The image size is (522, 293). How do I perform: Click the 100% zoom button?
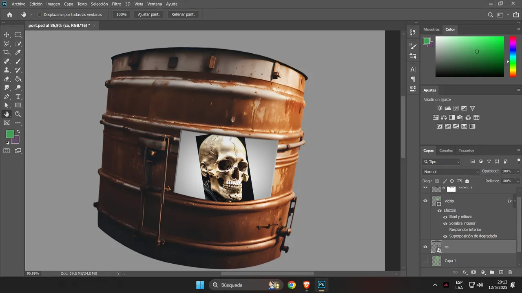pos(121,15)
